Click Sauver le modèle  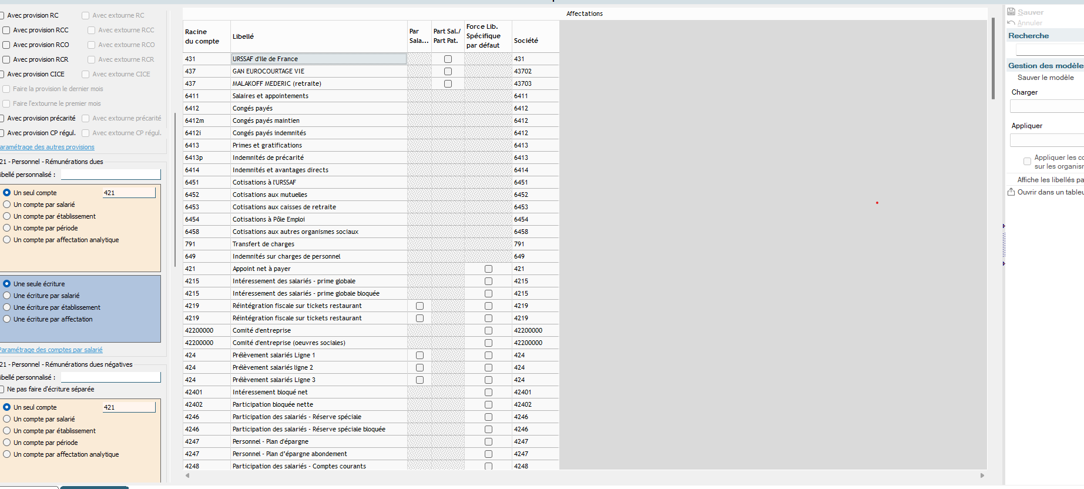click(1045, 78)
